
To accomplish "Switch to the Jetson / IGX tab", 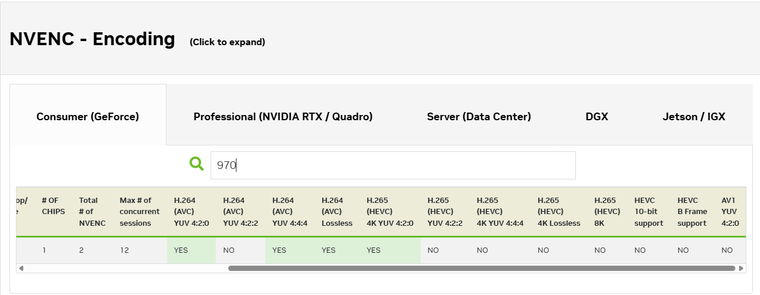I will 694,117.
